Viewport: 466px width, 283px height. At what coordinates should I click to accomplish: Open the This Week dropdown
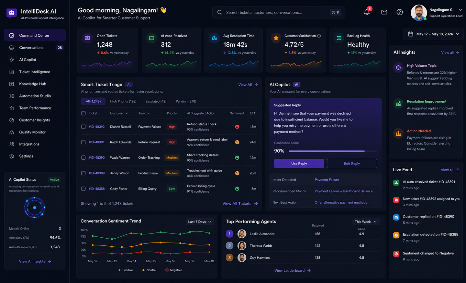[366, 222]
